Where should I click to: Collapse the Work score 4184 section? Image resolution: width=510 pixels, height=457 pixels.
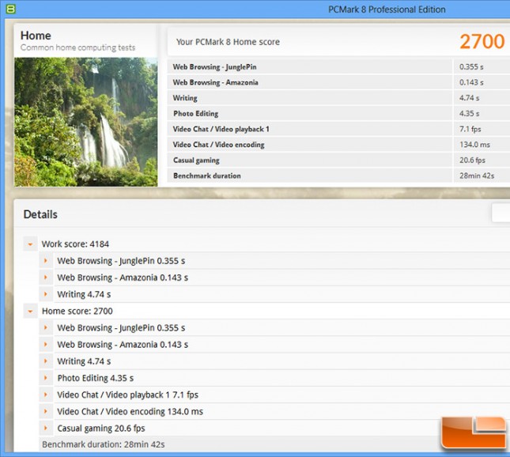(x=30, y=244)
